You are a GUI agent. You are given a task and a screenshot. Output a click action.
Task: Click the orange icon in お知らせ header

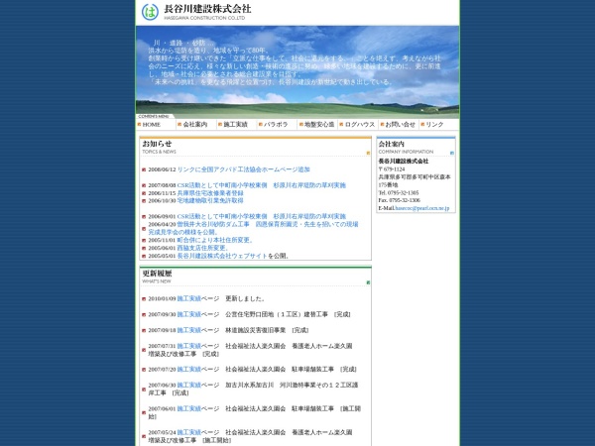tap(368, 153)
